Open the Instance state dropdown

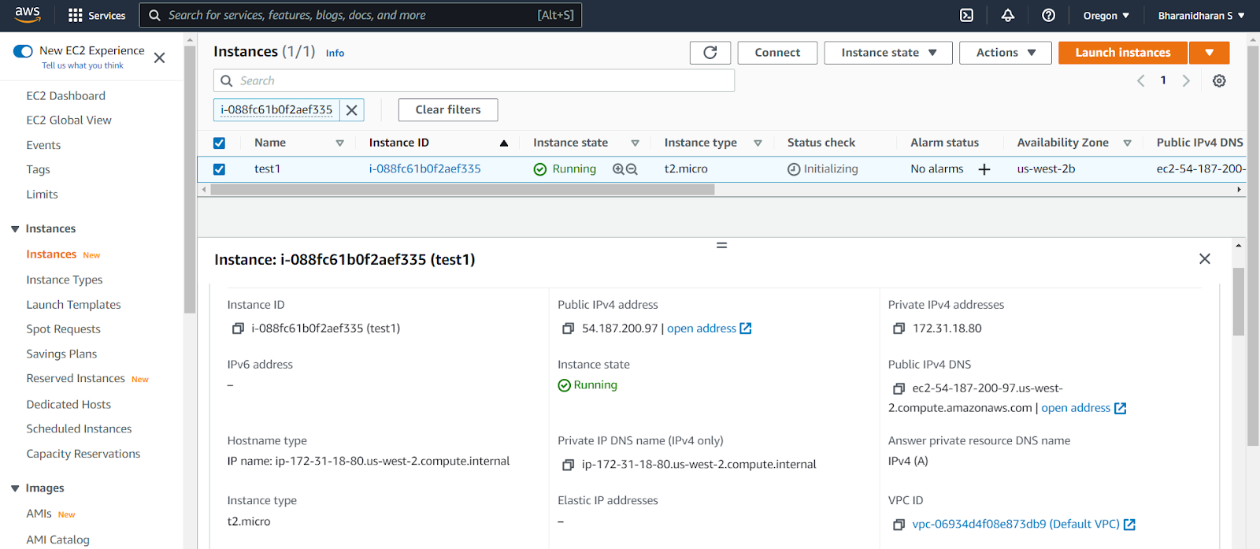888,53
